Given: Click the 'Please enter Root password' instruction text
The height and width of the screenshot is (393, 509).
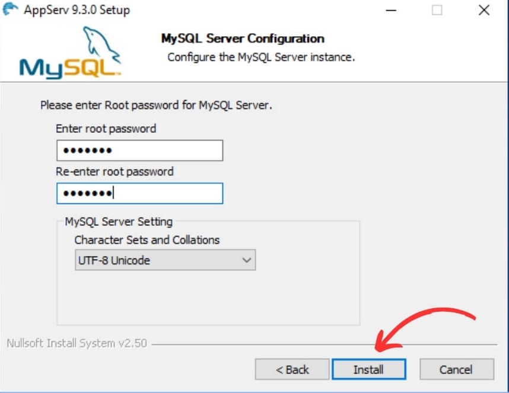Looking at the screenshot, I should click(x=156, y=106).
